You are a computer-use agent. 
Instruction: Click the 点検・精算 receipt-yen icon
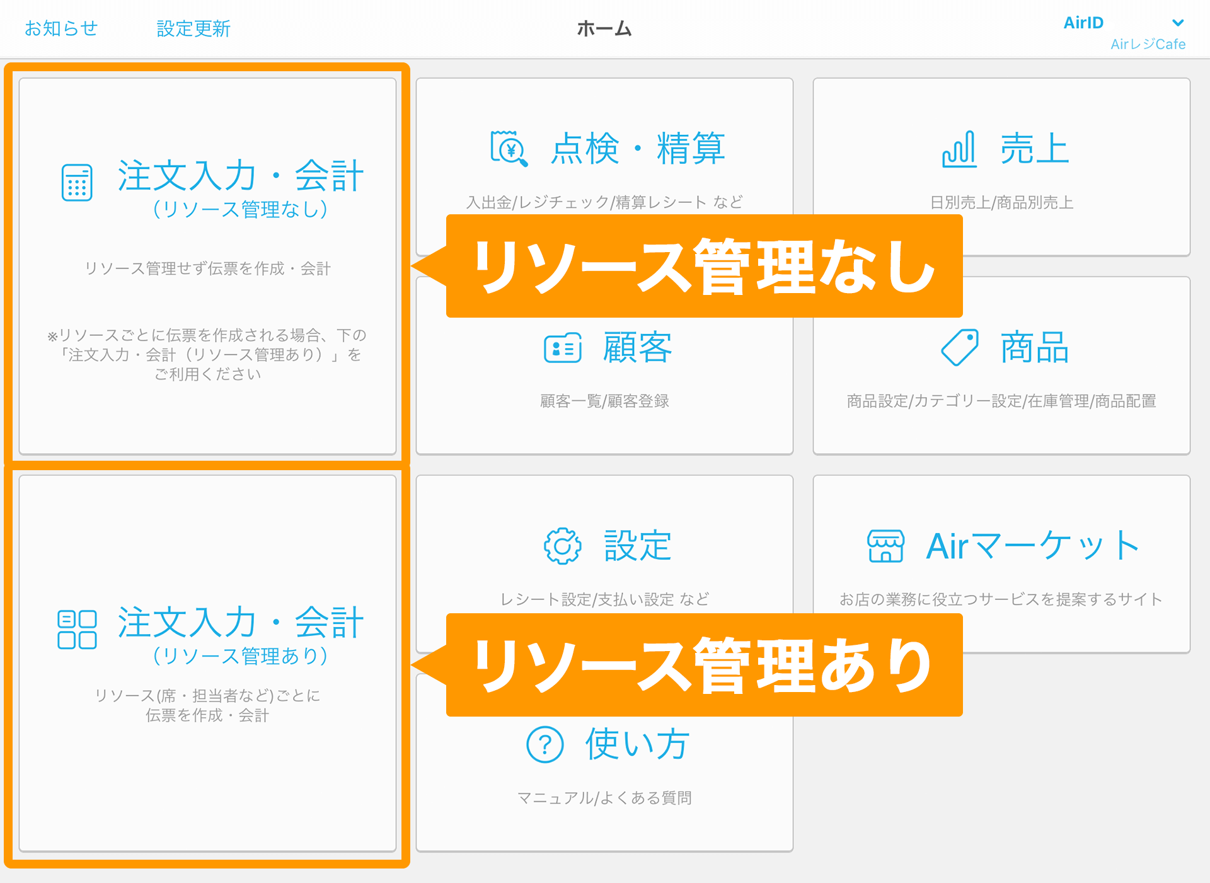[509, 149]
